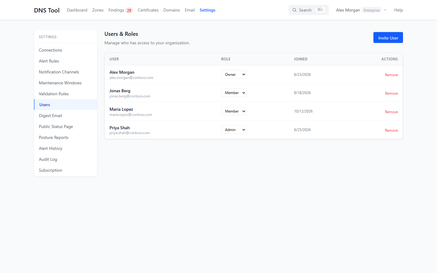Go to Maintenance Windows

point(66,83)
